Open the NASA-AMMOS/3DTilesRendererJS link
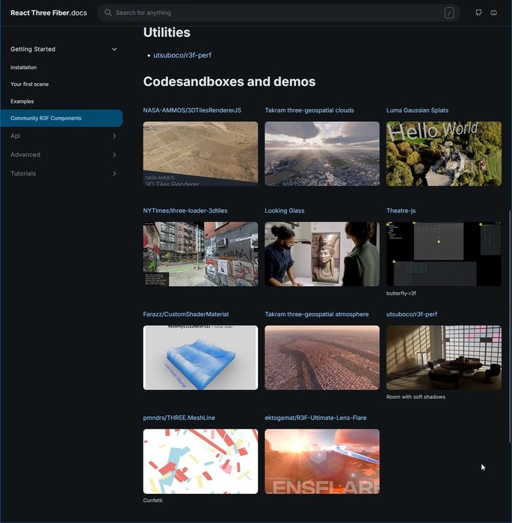 (x=192, y=111)
